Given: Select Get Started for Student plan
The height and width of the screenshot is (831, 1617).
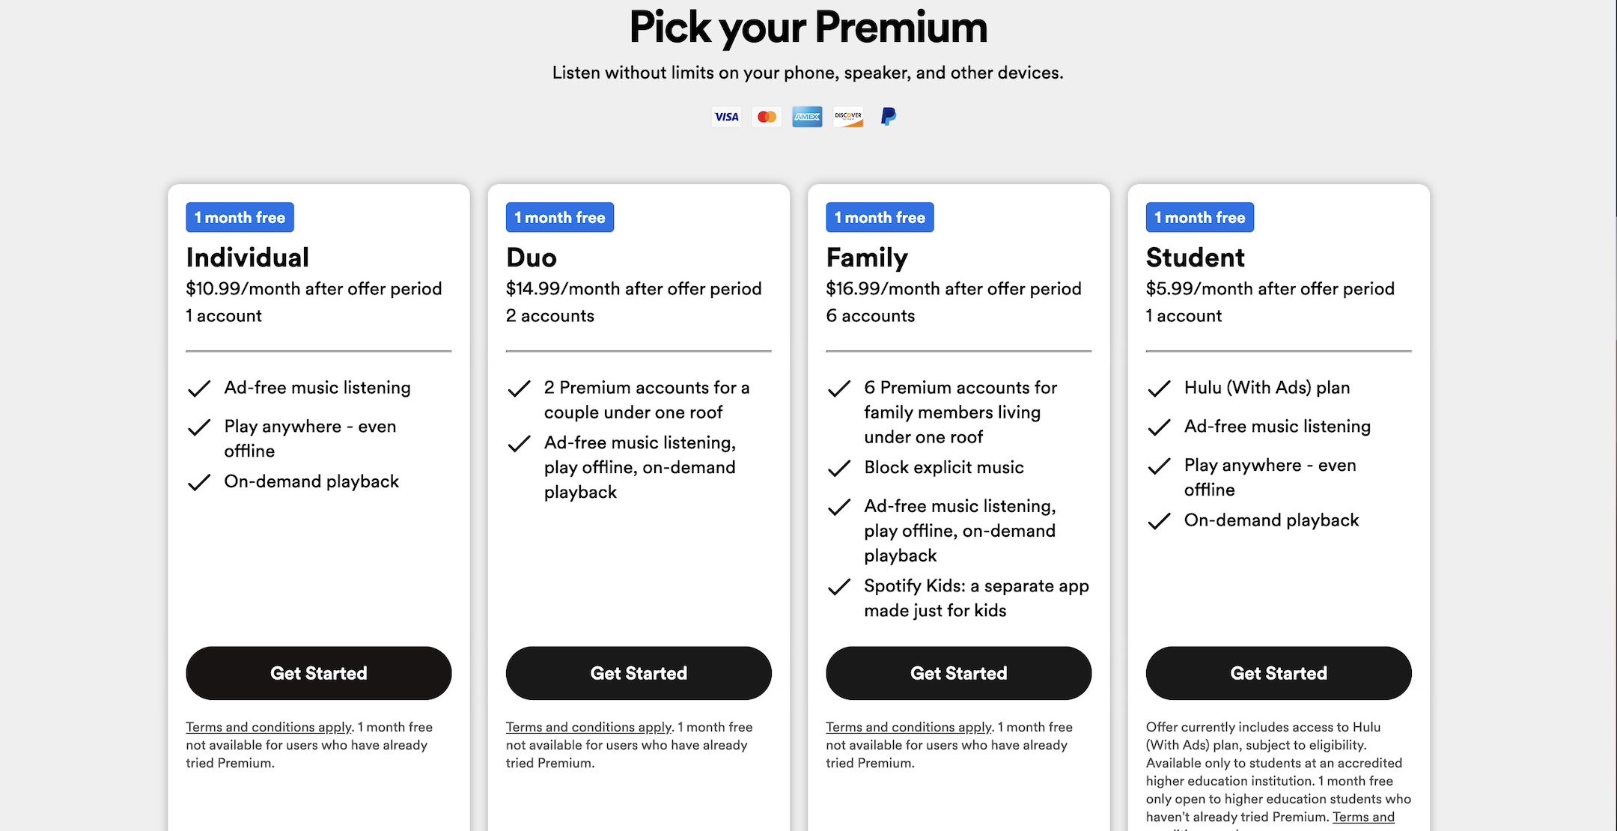Looking at the screenshot, I should (x=1279, y=673).
